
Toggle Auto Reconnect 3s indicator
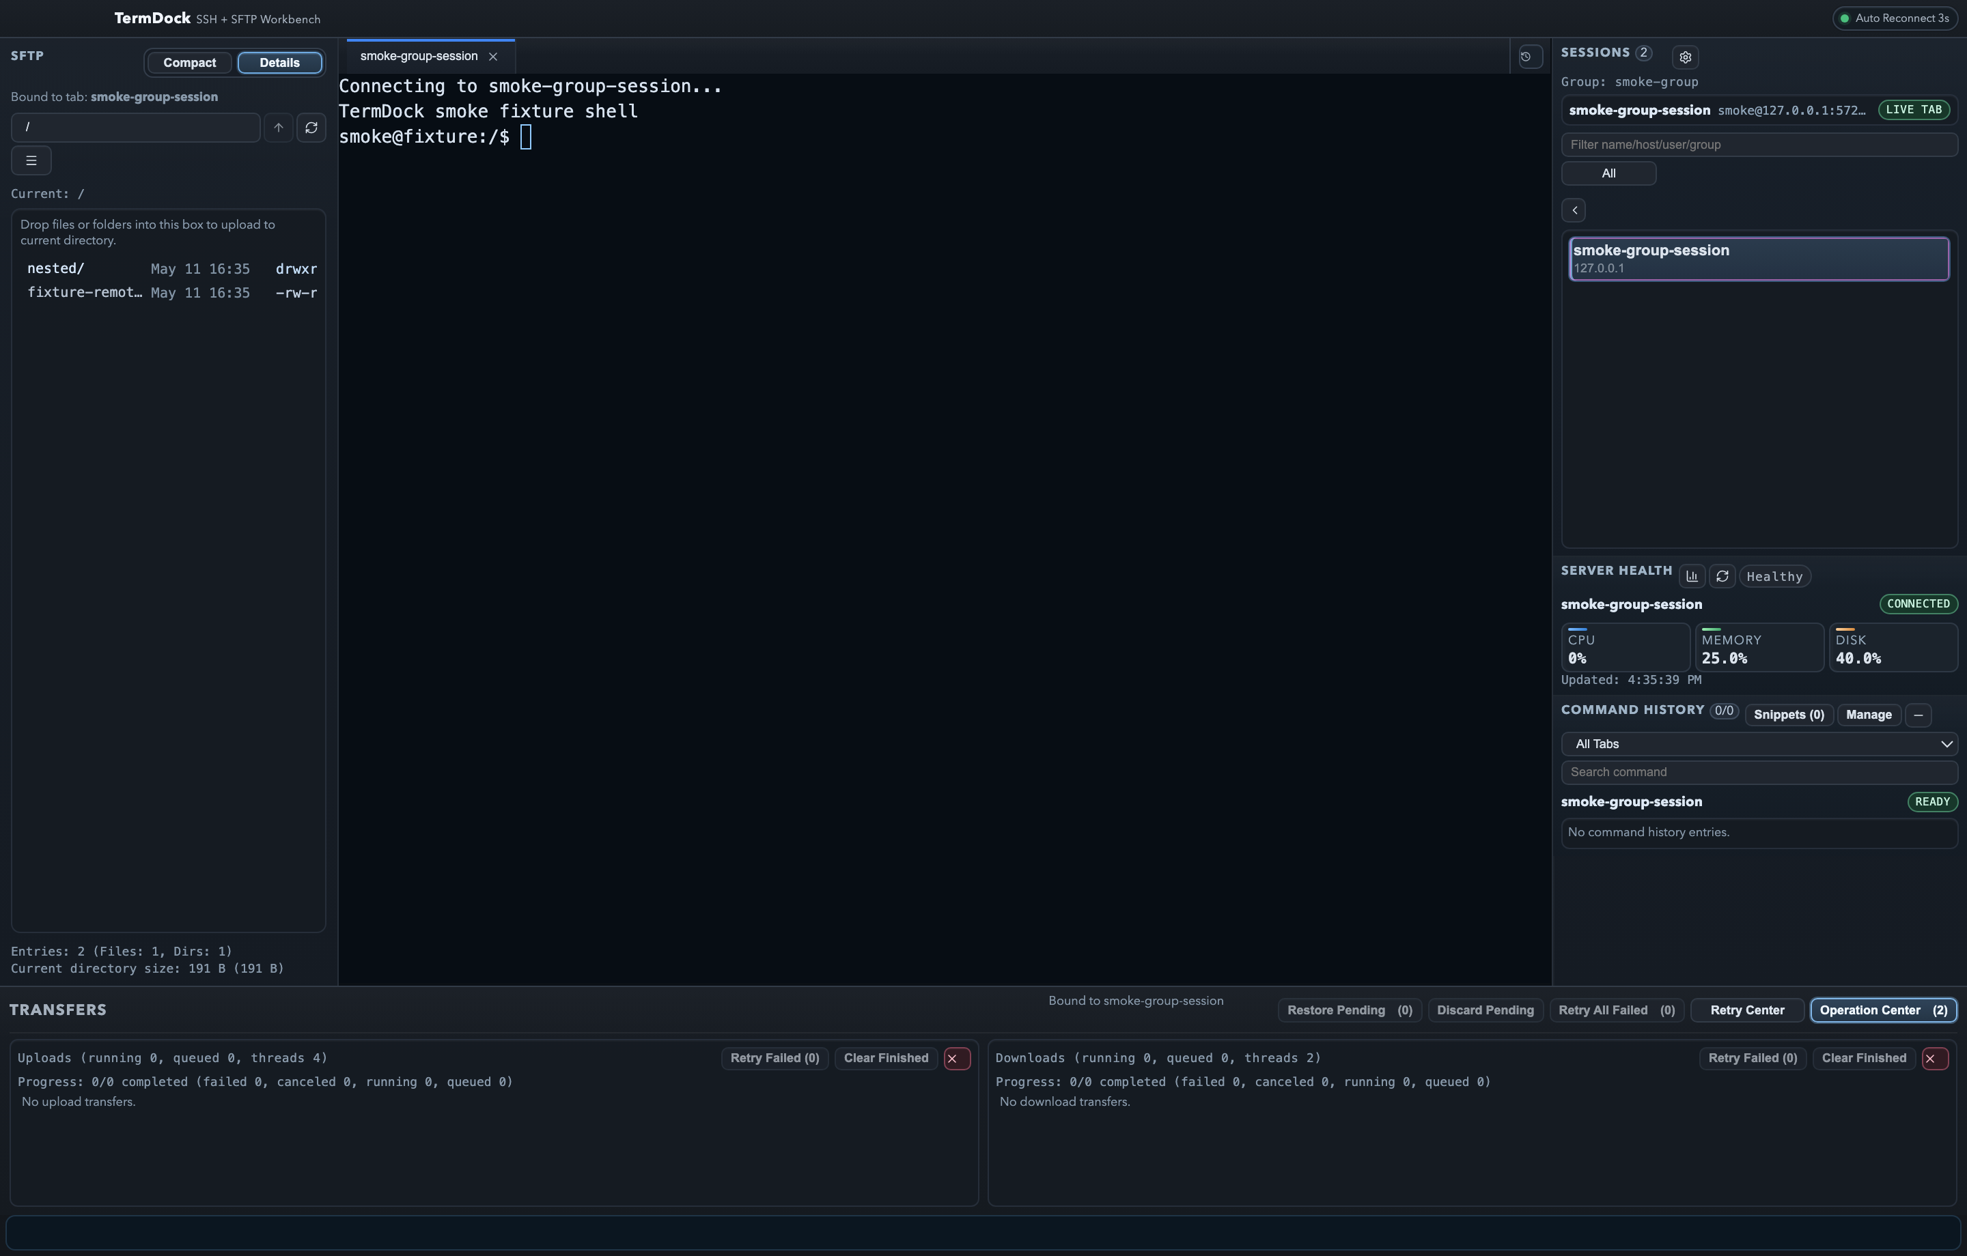1895,18
